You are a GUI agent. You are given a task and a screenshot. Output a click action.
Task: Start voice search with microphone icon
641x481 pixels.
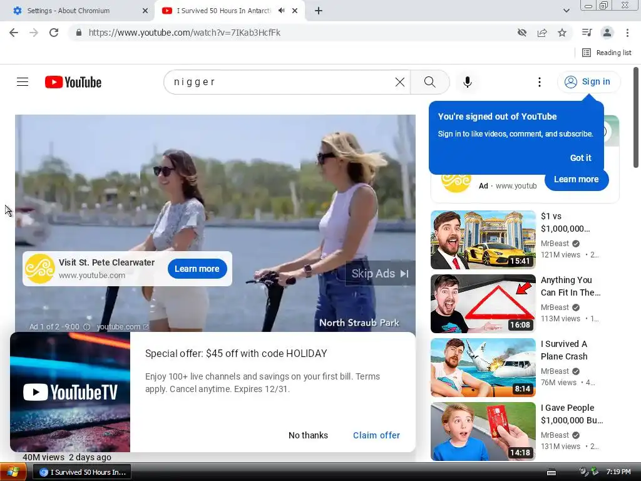[x=467, y=82]
